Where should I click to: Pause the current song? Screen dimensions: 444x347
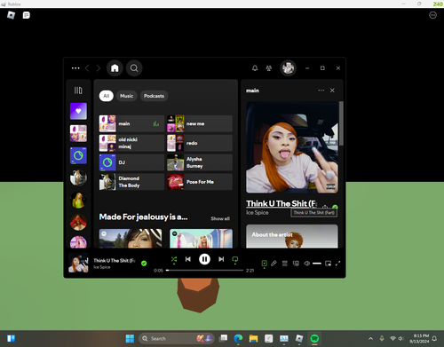point(204,259)
